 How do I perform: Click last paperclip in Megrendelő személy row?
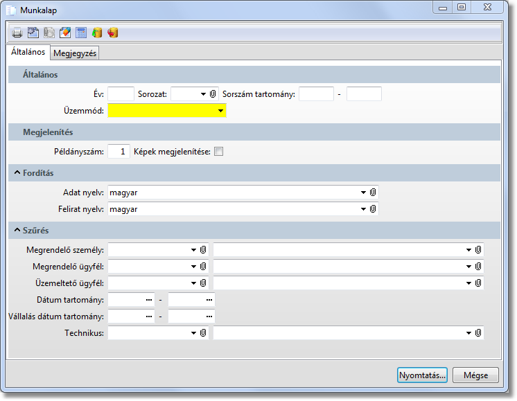pos(478,250)
